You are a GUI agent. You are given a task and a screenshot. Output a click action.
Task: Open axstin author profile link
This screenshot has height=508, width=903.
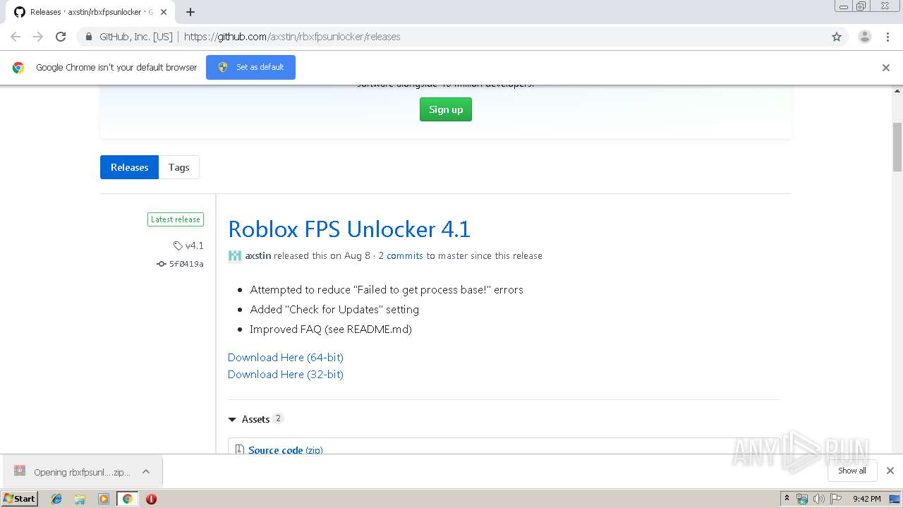click(x=258, y=255)
